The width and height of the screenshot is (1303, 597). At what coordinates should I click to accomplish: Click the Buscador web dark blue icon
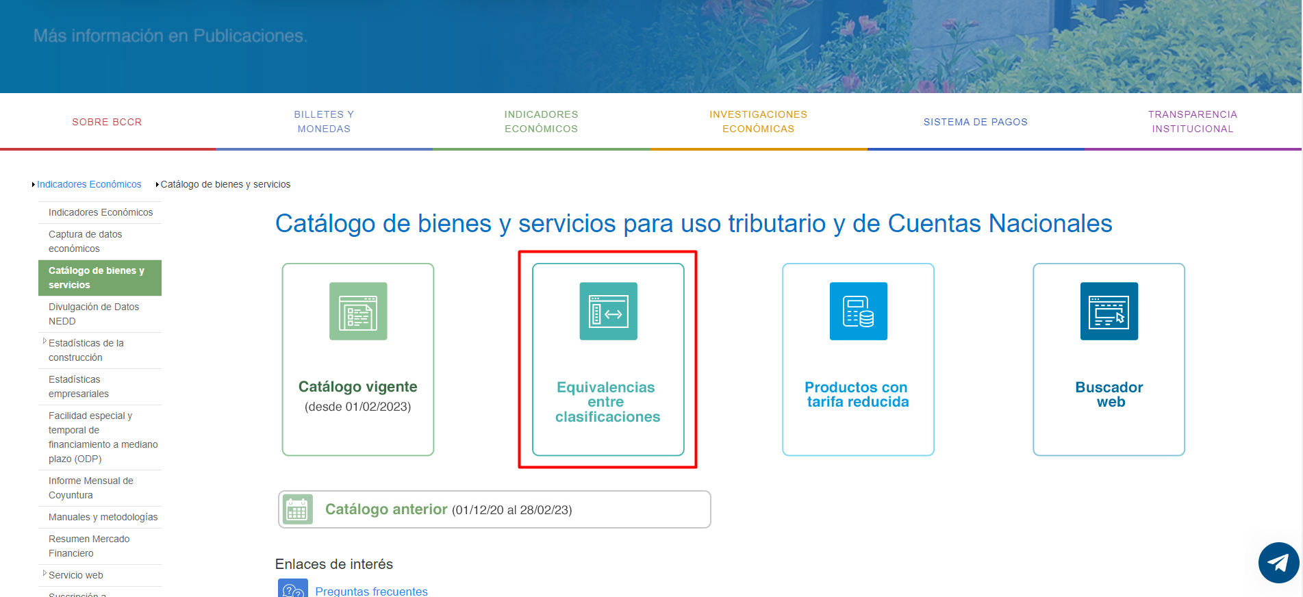[x=1109, y=312]
